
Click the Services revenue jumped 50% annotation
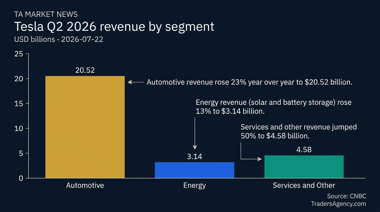pos(299,131)
